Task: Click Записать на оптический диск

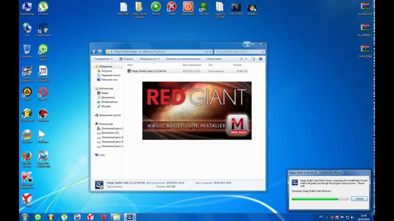Action: pyautogui.click(x=183, y=59)
